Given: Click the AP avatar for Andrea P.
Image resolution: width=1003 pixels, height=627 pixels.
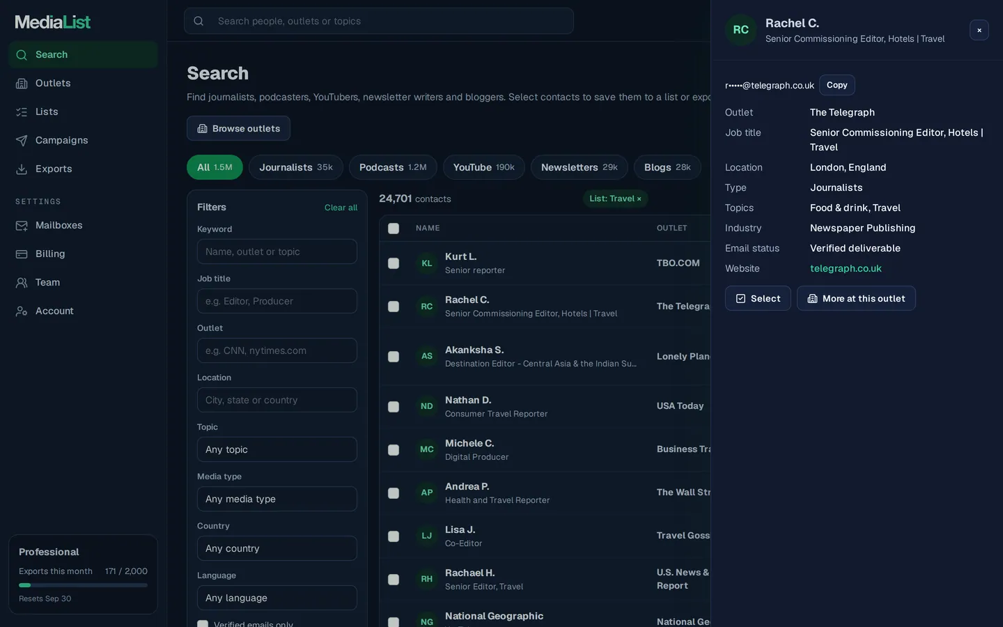Looking at the screenshot, I should pyautogui.click(x=427, y=493).
